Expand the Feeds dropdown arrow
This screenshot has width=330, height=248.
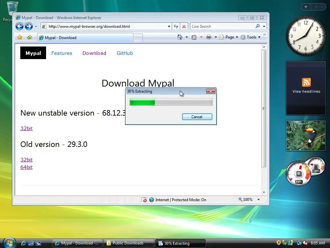click(x=201, y=37)
